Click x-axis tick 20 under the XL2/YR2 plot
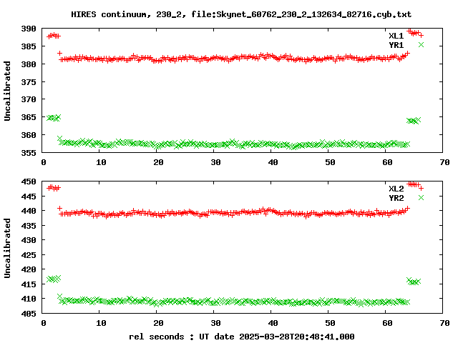458x343 pixels. coord(158,323)
